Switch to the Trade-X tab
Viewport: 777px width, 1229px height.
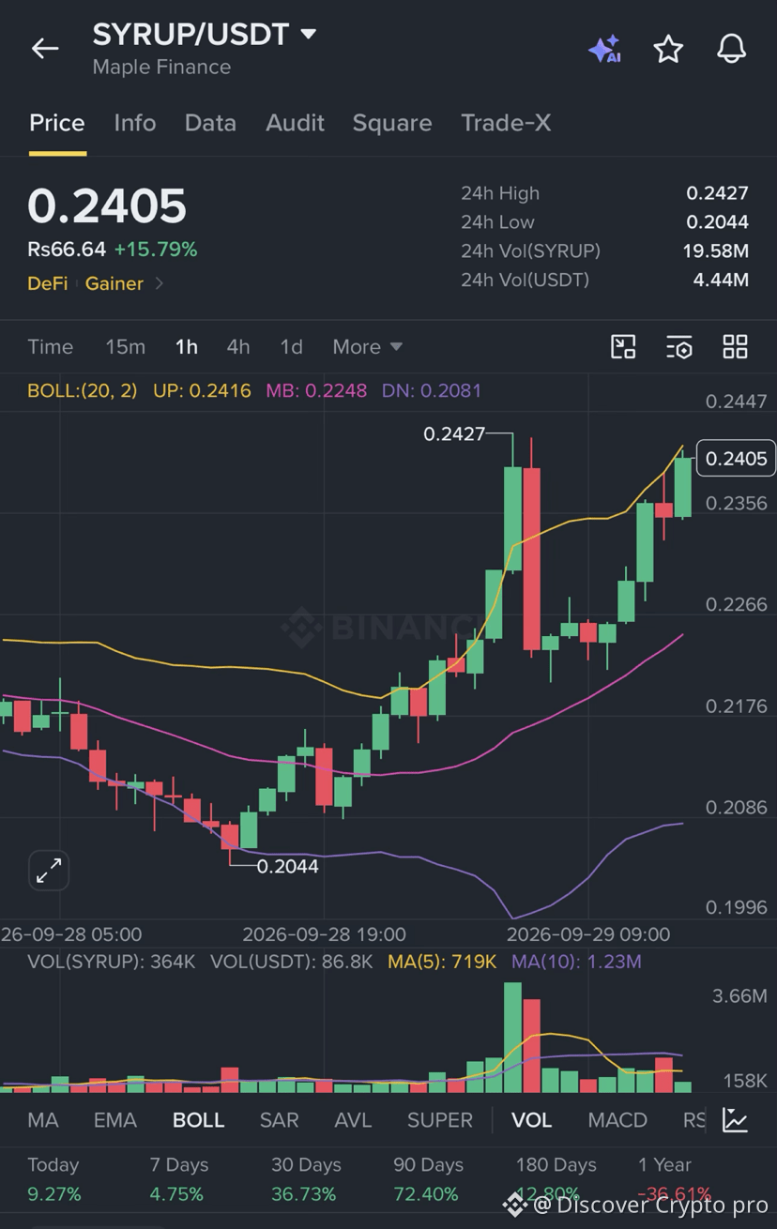pos(506,123)
